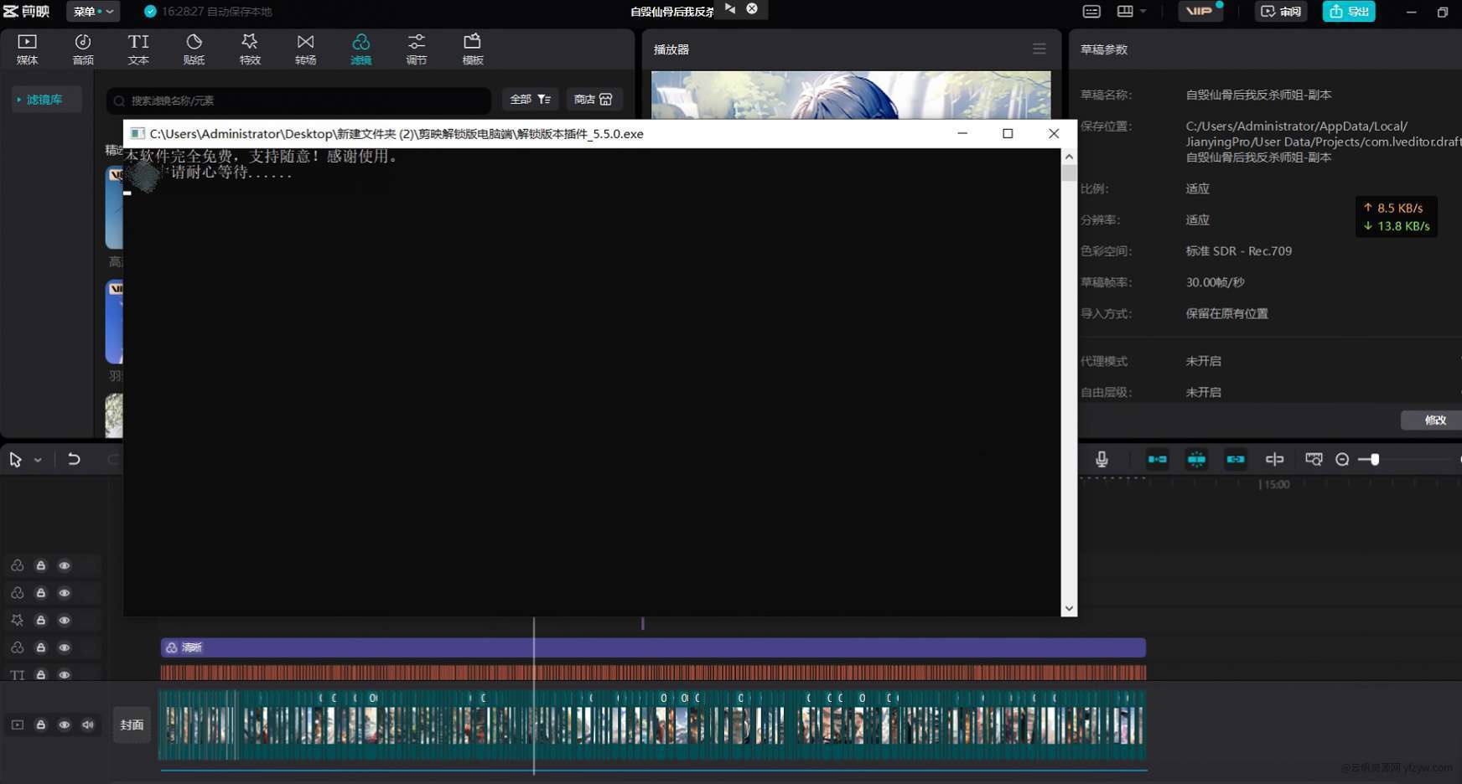Click the 15:00 mark on timeline ruler
This screenshot has width=1462, height=784.
point(1276,485)
